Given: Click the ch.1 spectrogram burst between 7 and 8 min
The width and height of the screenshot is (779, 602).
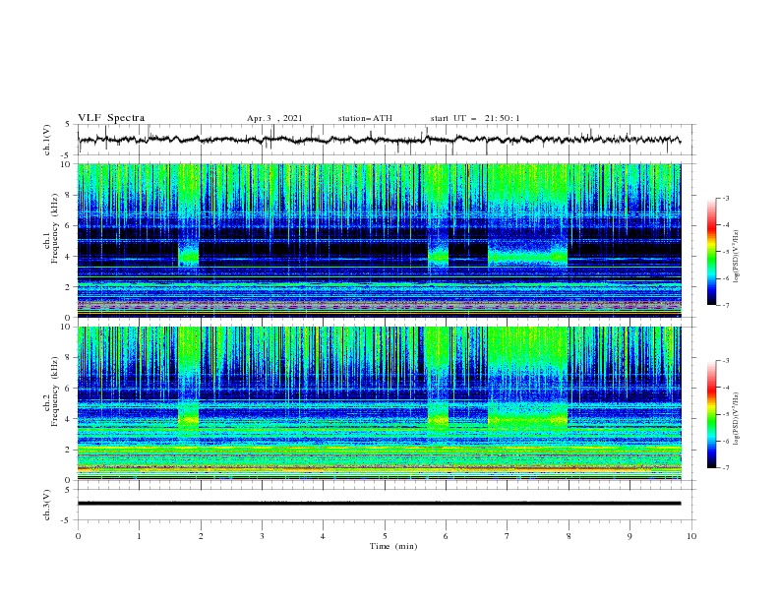Looking at the screenshot, I should pyautogui.click(x=527, y=257).
